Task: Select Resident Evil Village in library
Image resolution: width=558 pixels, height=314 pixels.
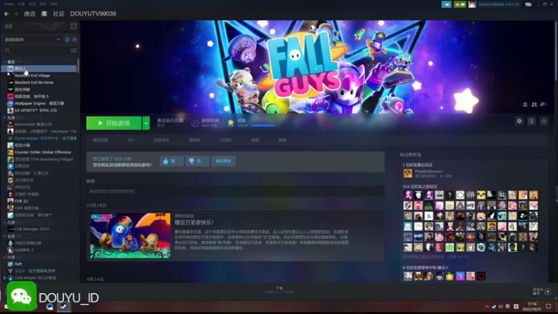Action: 32,75
